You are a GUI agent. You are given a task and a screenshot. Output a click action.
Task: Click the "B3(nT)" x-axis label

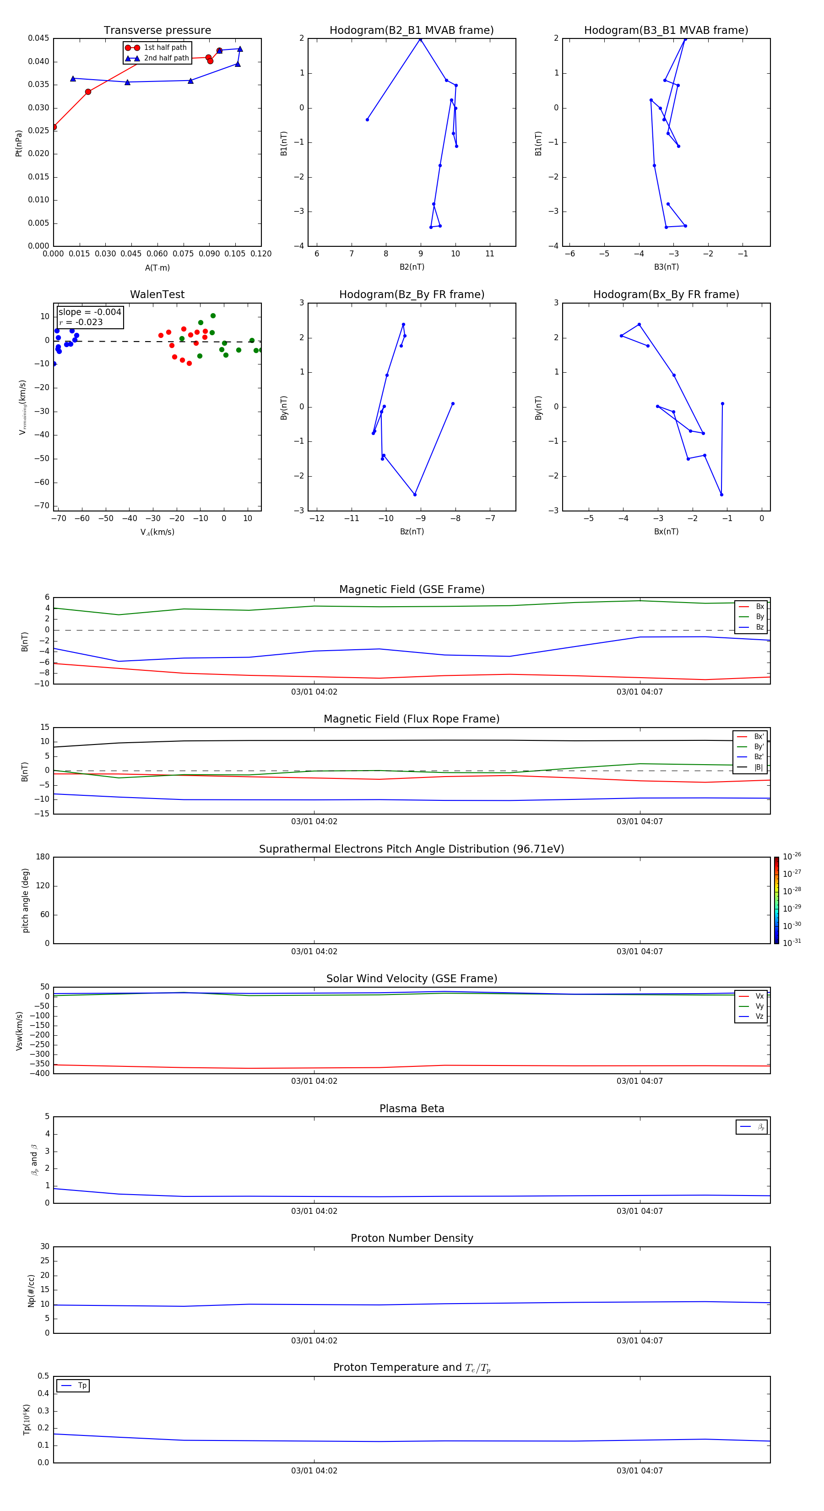tap(666, 267)
